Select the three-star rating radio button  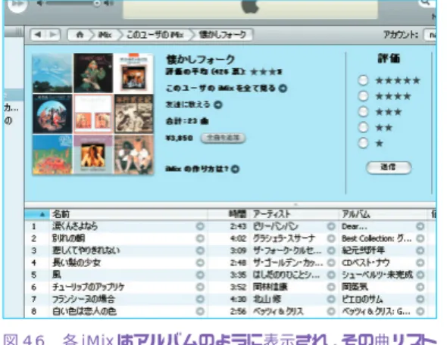(x=363, y=111)
